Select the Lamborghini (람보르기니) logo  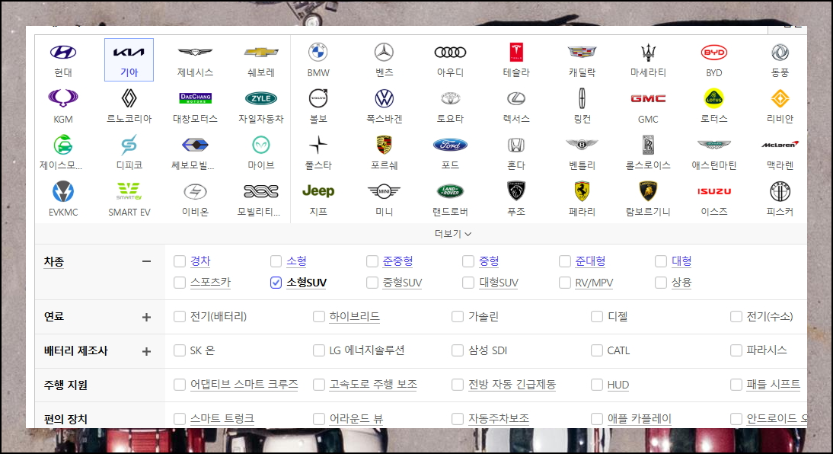[648, 191]
